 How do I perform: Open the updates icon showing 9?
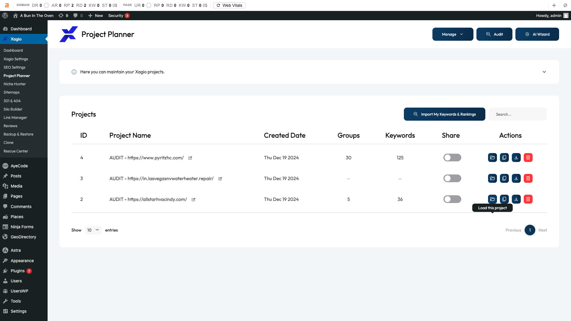tap(63, 15)
